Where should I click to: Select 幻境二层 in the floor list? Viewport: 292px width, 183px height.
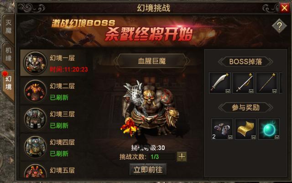tap(54, 91)
